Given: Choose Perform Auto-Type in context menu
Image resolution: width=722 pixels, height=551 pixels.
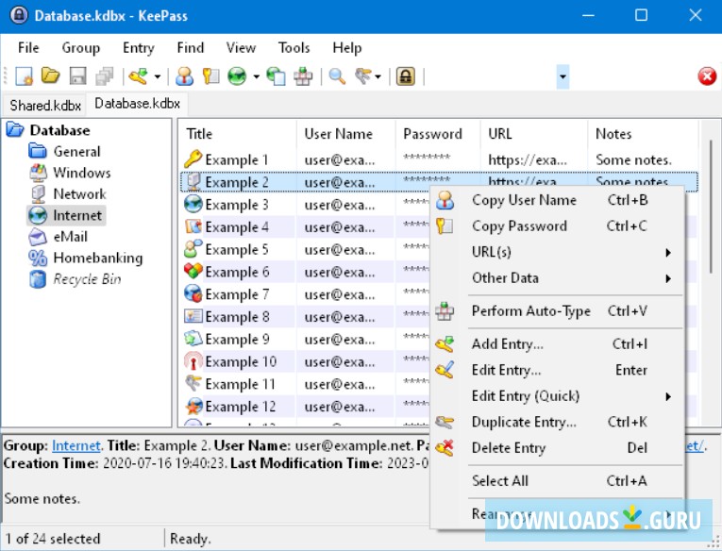Looking at the screenshot, I should click(558, 311).
